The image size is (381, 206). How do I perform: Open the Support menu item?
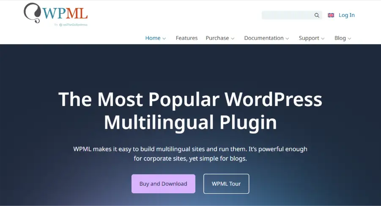click(309, 38)
